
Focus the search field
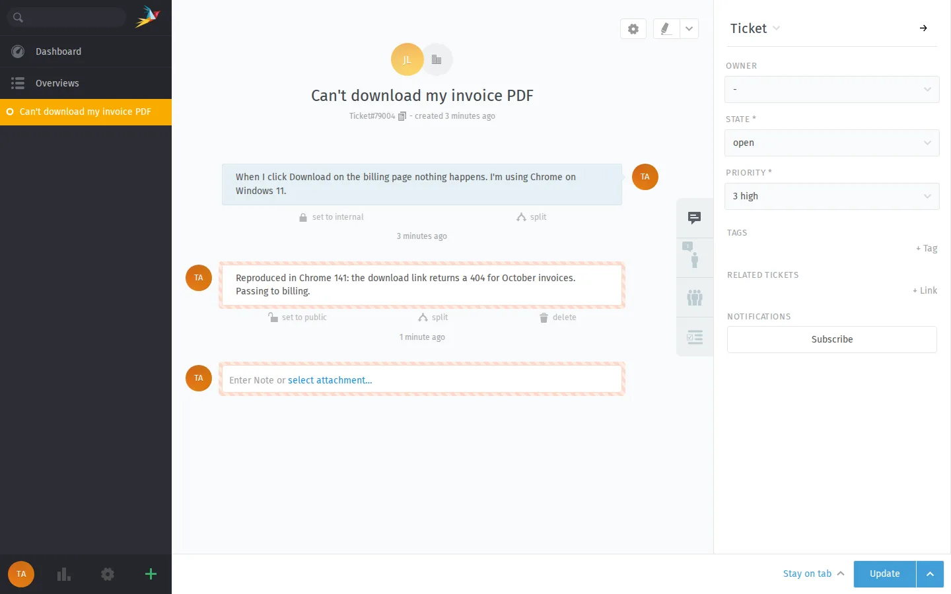coord(67,17)
